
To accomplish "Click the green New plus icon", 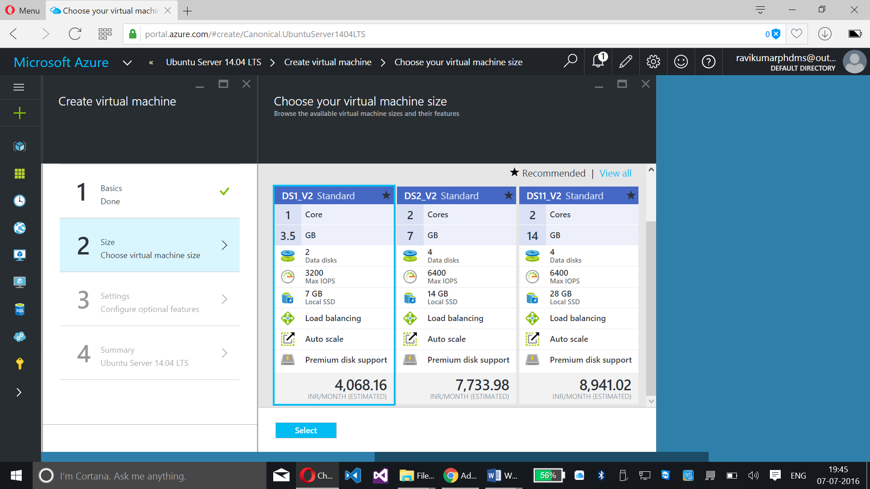I will click(19, 113).
